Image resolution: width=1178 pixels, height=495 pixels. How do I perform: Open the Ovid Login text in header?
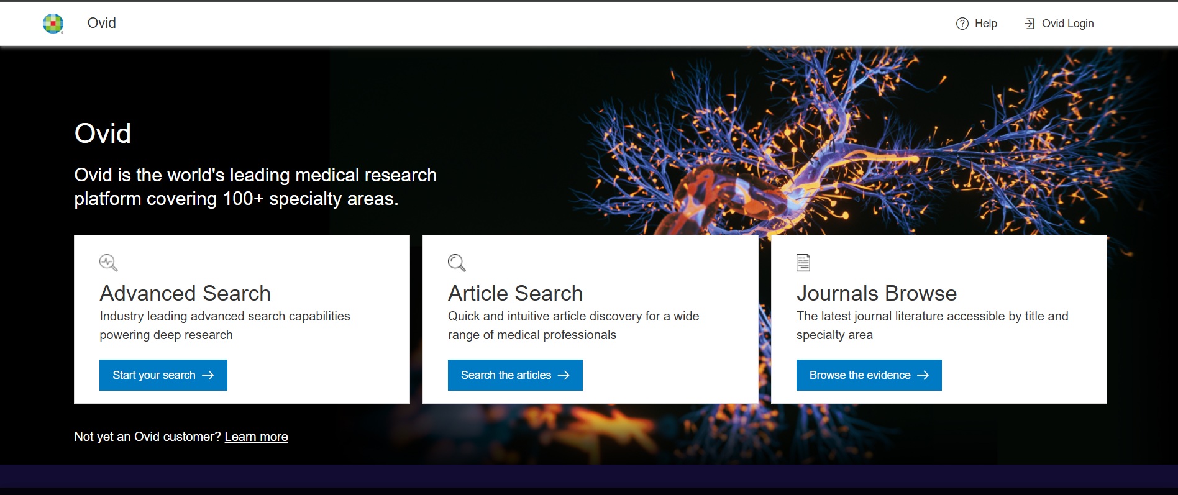pyautogui.click(x=1067, y=24)
